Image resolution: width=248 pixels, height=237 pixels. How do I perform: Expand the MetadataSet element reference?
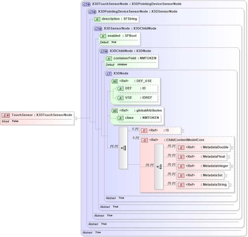pos(226,176)
